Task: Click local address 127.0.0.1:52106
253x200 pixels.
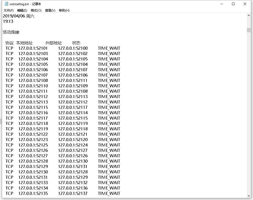Action: tap(33, 70)
